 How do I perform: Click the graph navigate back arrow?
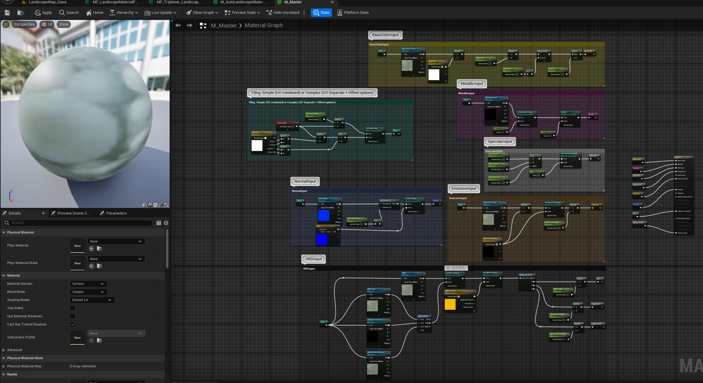(x=178, y=25)
